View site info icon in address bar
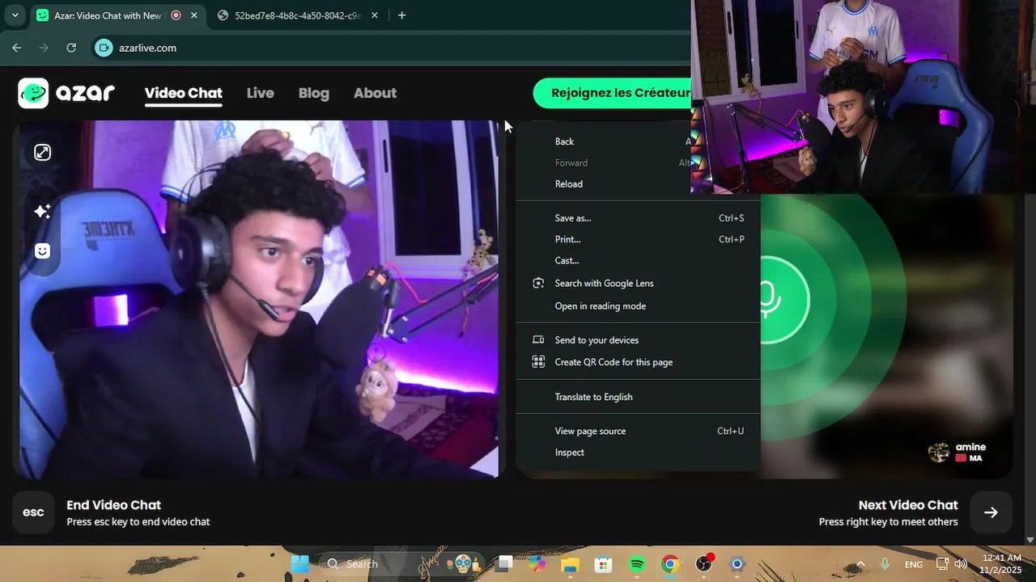Viewport: 1036px width, 582px height. click(x=104, y=48)
